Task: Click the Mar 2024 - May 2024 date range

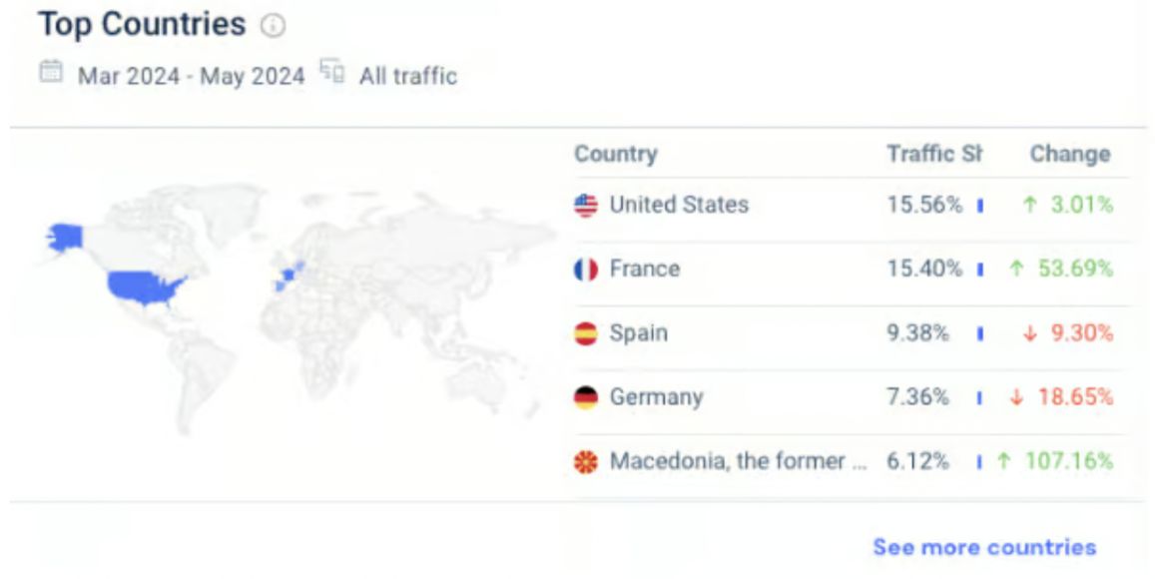Action: click(x=191, y=76)
